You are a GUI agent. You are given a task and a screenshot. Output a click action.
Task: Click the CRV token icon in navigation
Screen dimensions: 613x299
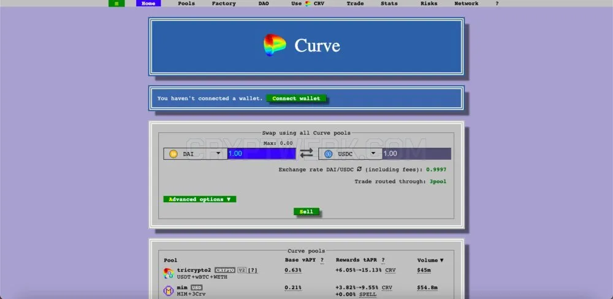(x=308, y=4)
